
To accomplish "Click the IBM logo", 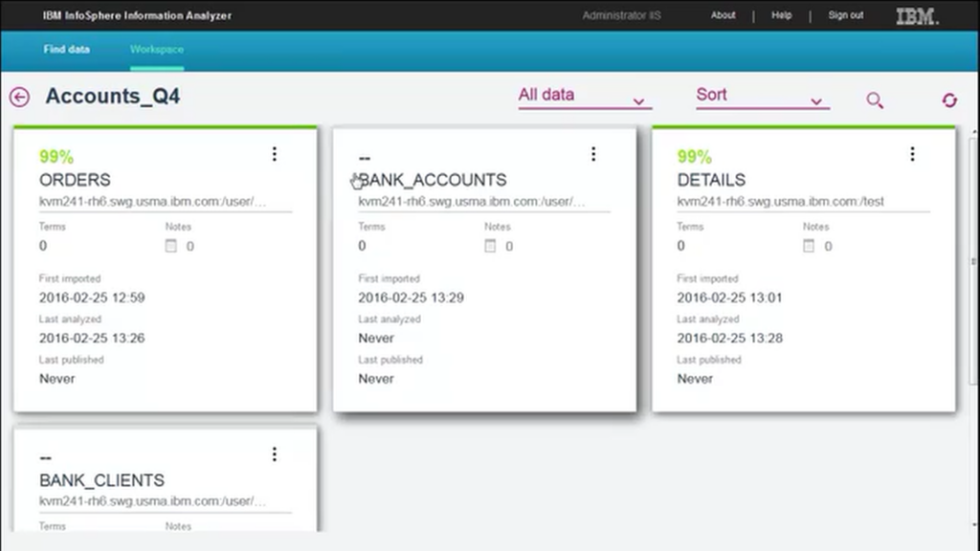I will tap(917, 16).
